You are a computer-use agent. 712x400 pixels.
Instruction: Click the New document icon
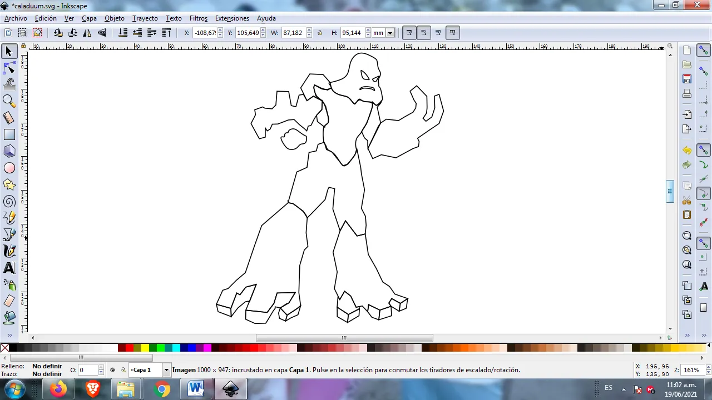pyautogui.click(x=687, y=50)
